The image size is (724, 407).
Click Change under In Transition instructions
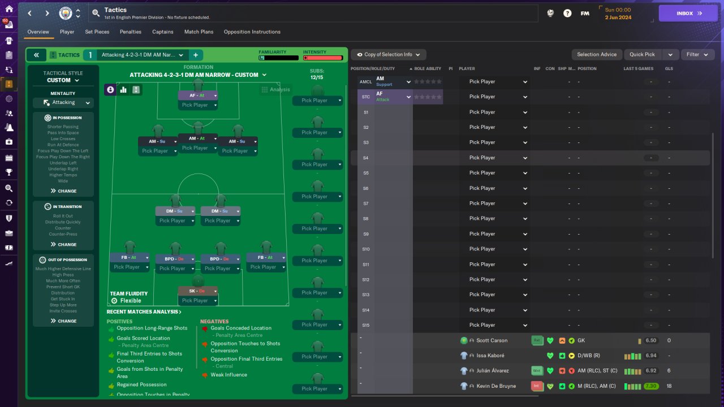63,245
